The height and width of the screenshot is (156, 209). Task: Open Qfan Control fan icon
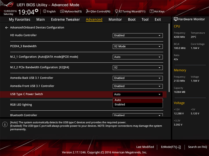pos(88,11)
